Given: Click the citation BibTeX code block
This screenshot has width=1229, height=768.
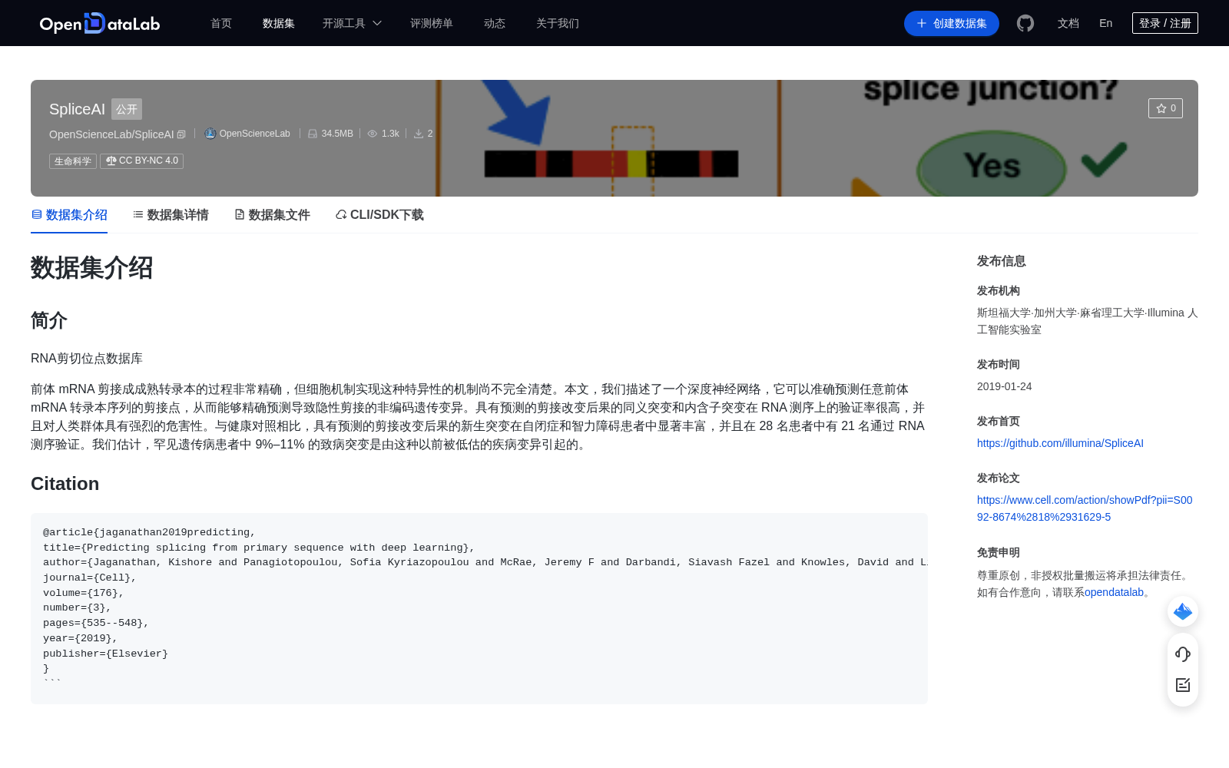Looking at the screenshot, I should coord(479,608).
